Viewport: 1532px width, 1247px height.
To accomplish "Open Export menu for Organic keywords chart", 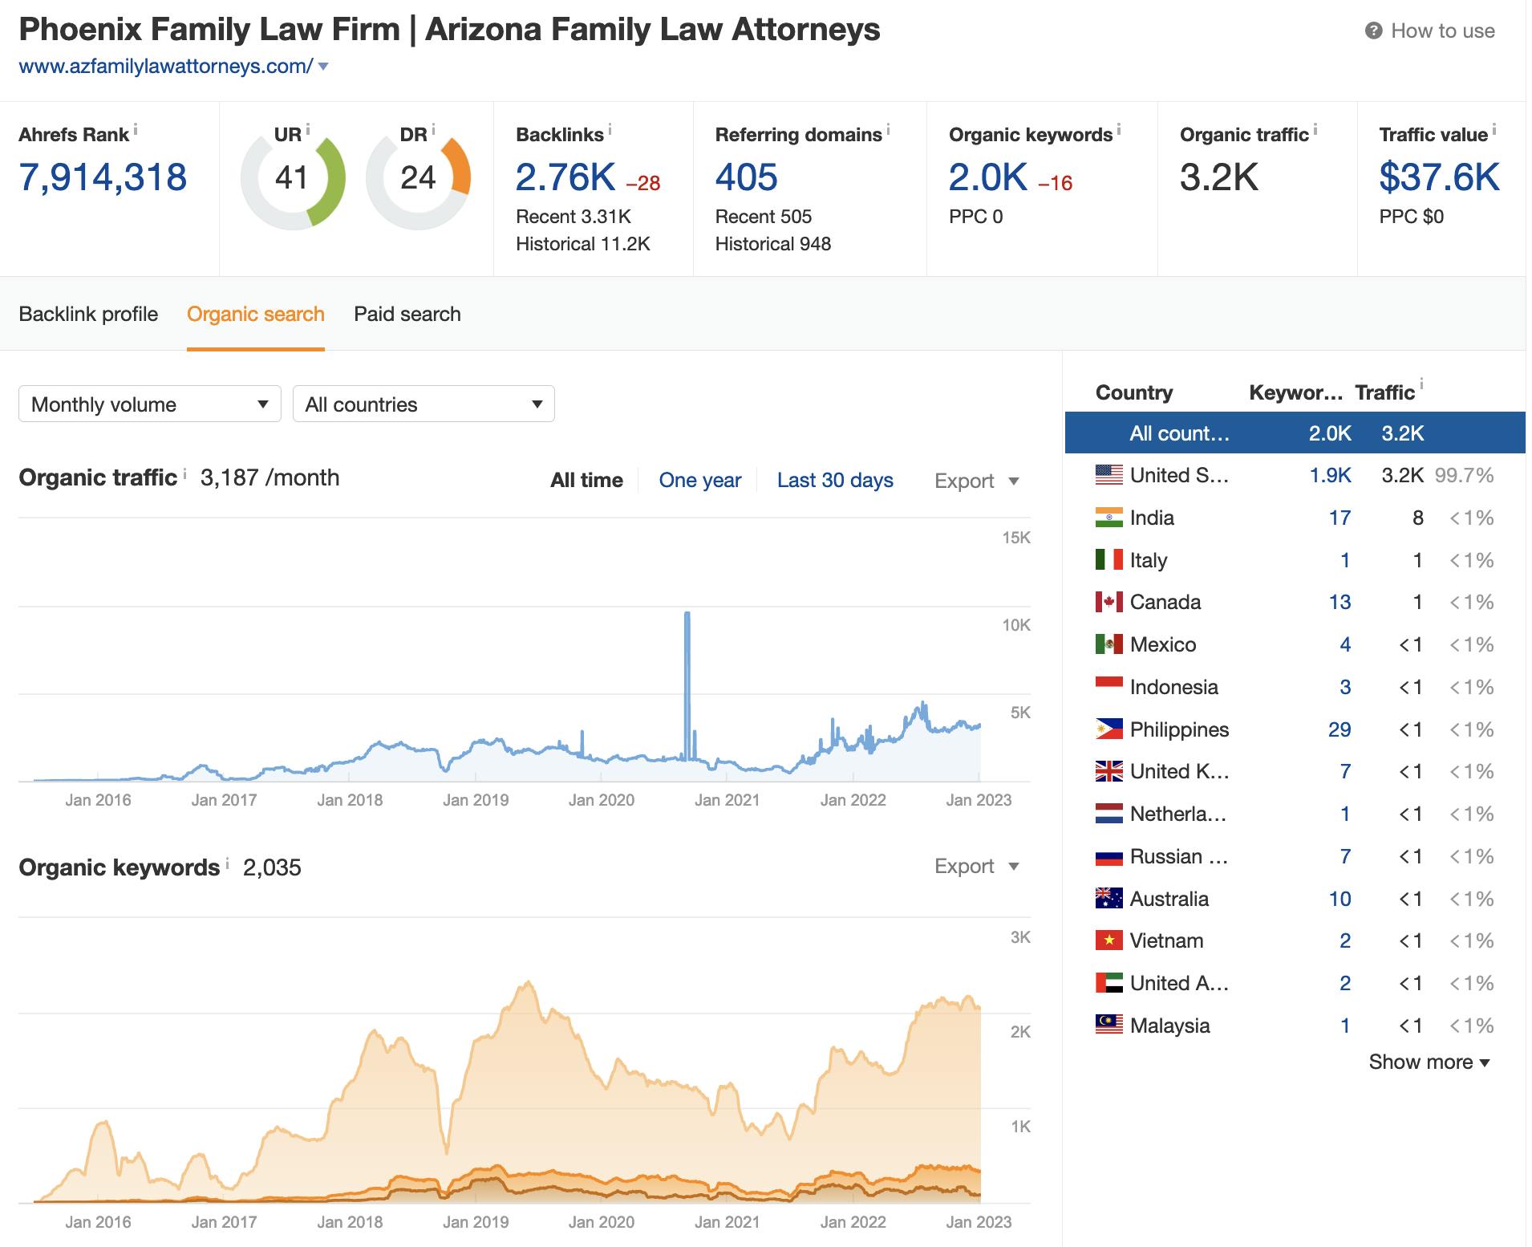I will [x=976, y=866].
